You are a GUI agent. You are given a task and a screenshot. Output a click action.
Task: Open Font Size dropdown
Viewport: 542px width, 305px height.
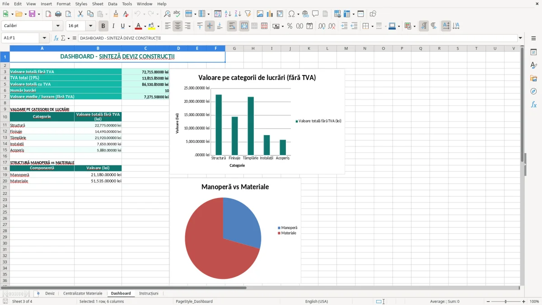coord(91,26)
